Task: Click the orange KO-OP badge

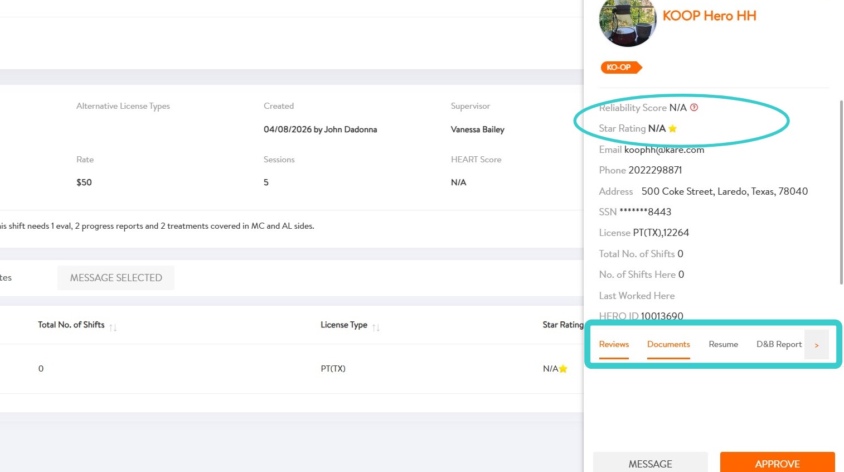Action: point(620,68)
